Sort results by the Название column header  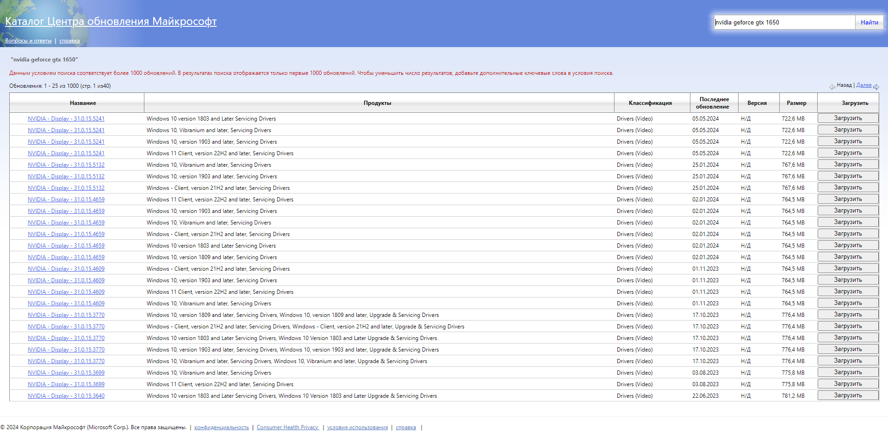[x=83, y=103]
